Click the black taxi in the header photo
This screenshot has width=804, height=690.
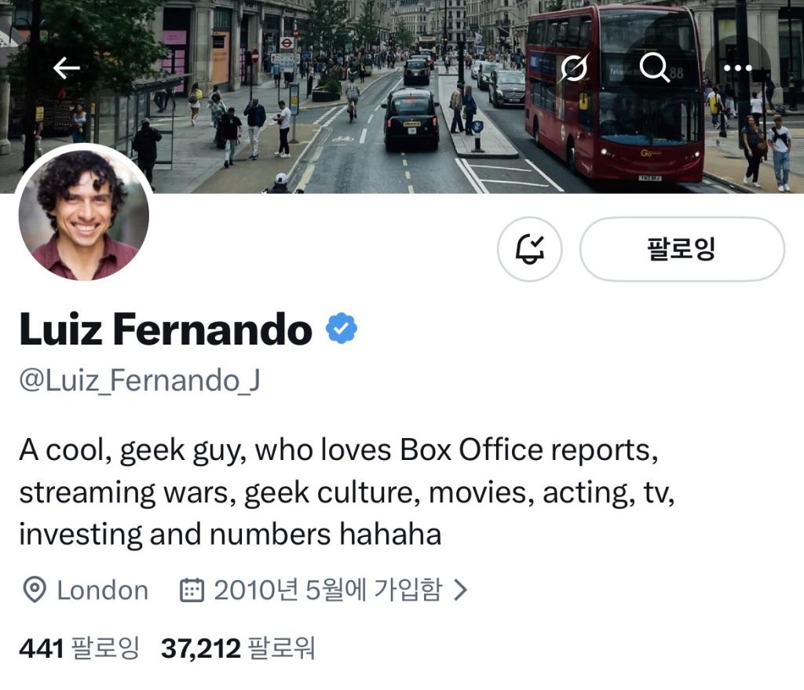411,120
